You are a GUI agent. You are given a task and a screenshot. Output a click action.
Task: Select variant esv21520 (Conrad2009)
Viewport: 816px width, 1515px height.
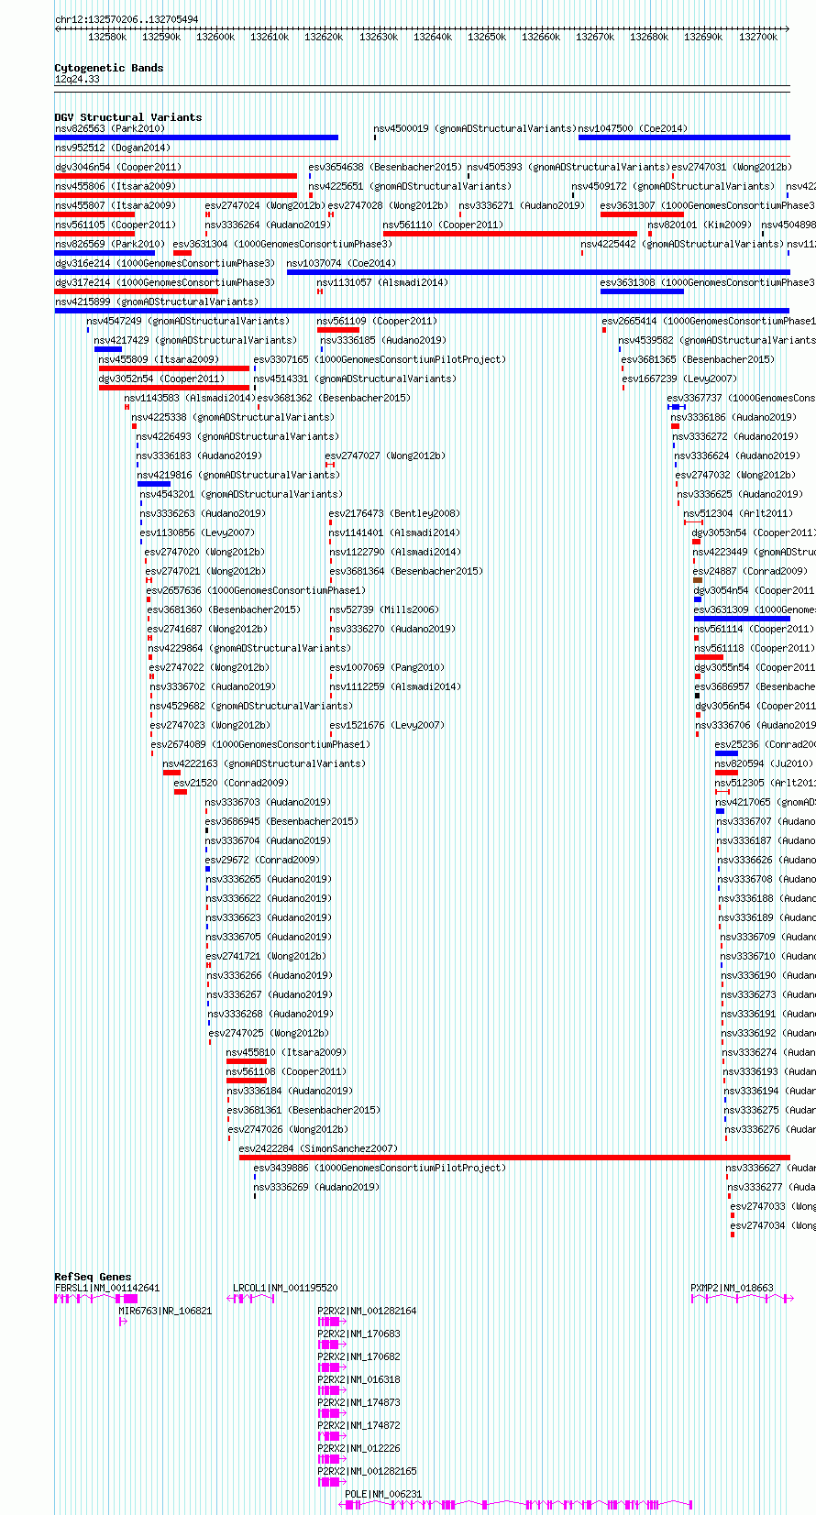(230, 783)
